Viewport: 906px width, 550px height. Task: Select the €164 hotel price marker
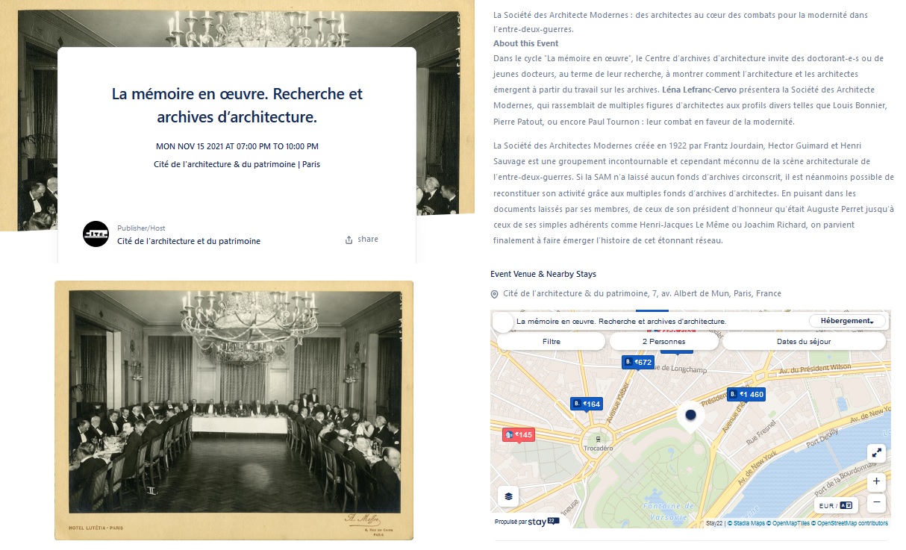pyautogui.click(x=587, y=404)
